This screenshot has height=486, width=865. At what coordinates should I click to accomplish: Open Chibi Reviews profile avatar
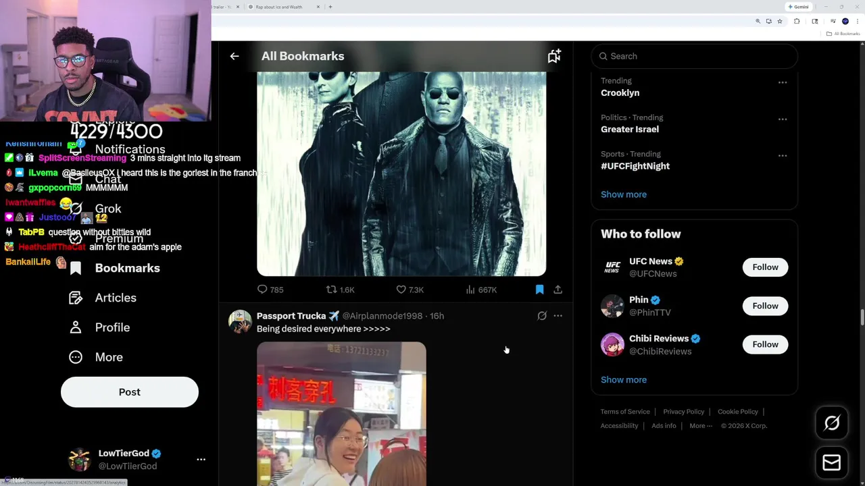(612, 344)
